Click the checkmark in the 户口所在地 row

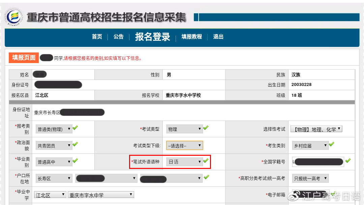[207, 176]
